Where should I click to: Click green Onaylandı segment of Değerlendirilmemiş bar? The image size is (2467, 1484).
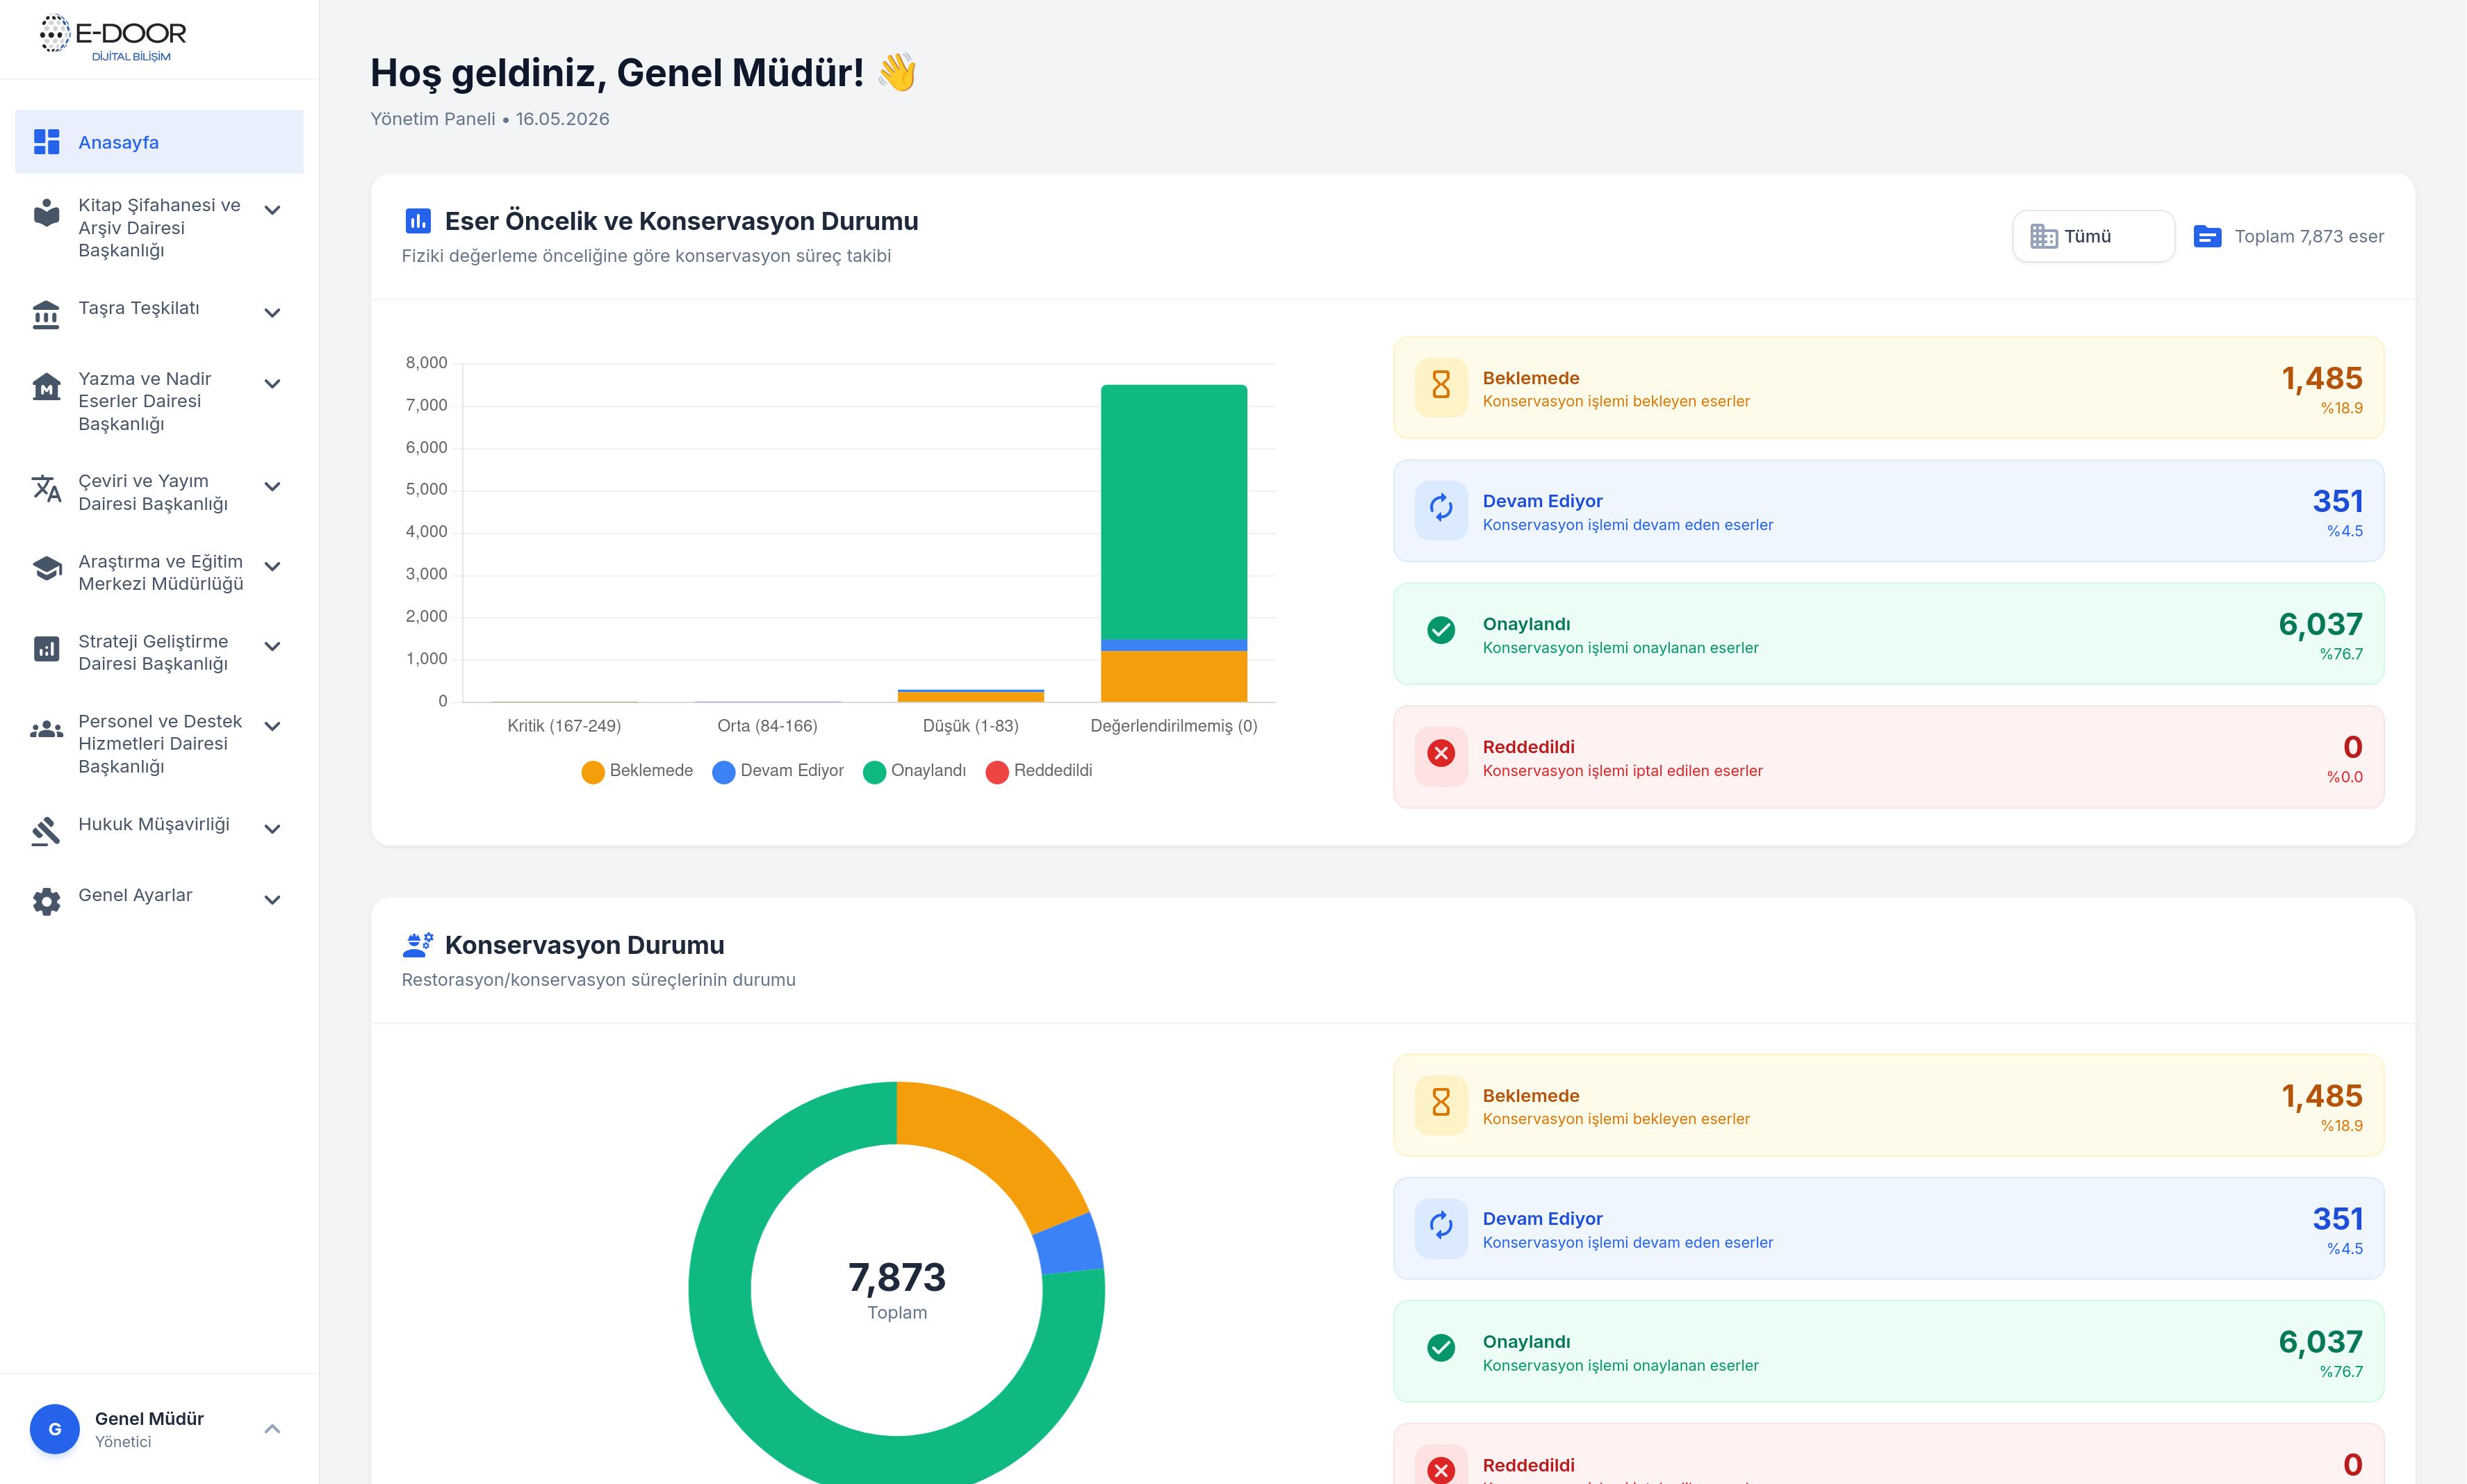coord(1174,512)
